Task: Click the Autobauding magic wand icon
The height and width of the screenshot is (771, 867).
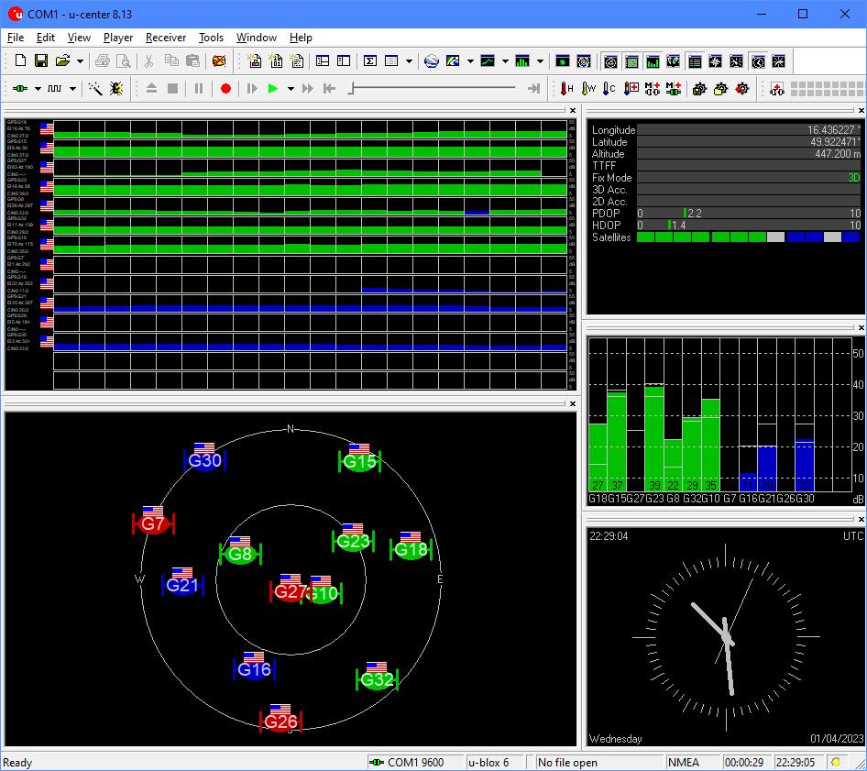Action: (x=95, y=89)
